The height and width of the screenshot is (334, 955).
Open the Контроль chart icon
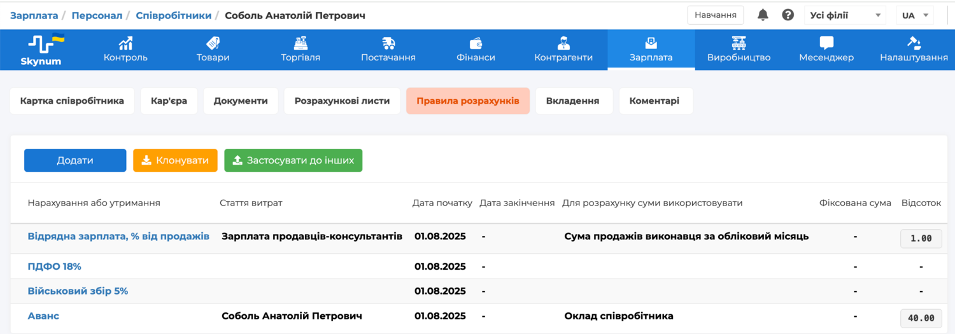coord(125,43)
